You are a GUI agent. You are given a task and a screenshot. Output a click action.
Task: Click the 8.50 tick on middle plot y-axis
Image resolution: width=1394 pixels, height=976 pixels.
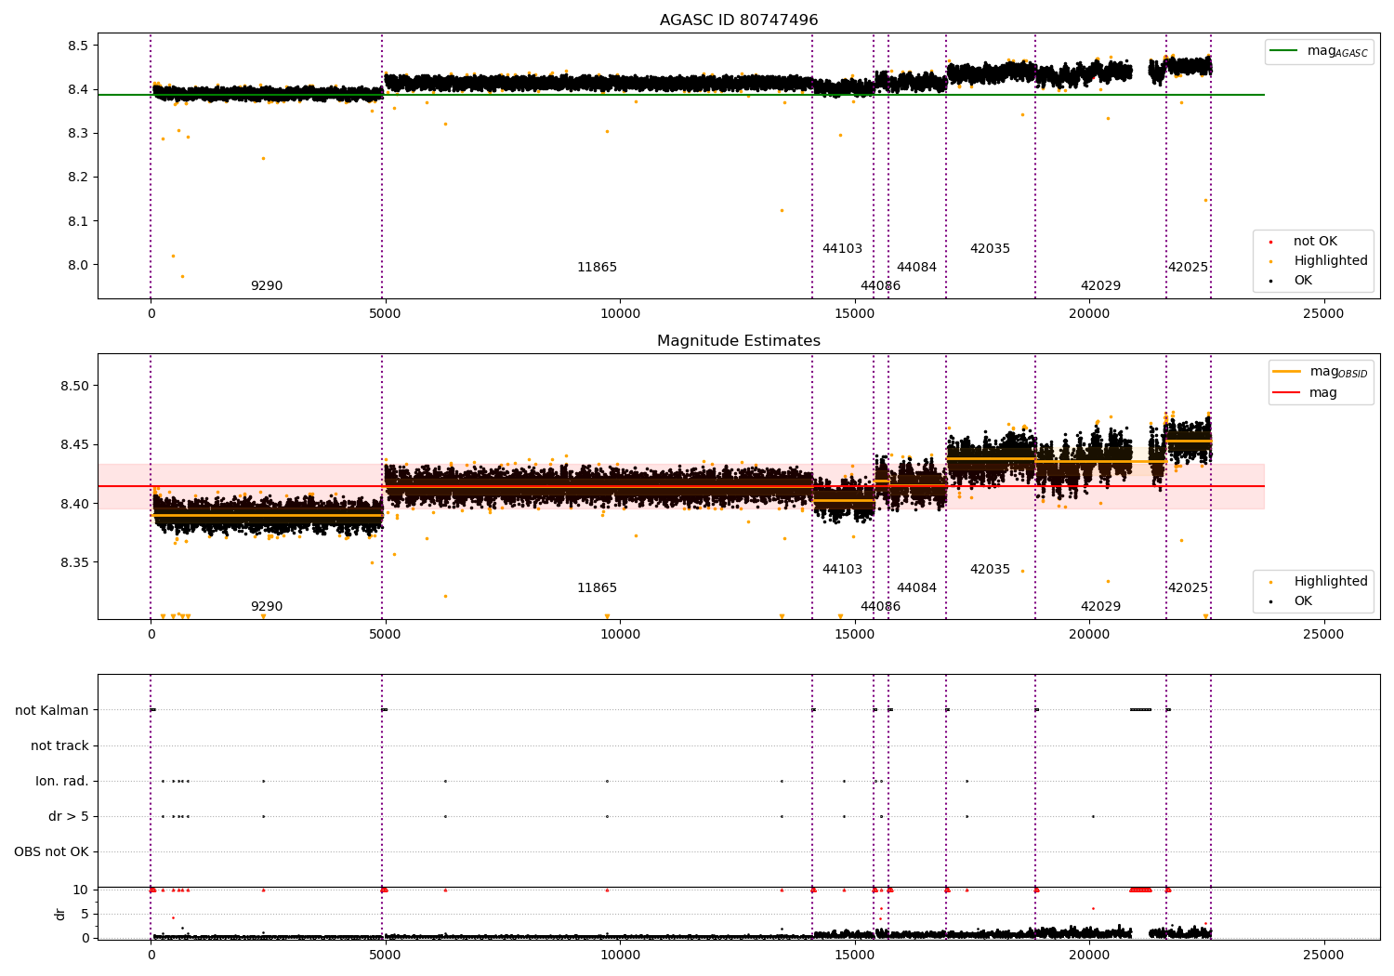coord(74,386)
